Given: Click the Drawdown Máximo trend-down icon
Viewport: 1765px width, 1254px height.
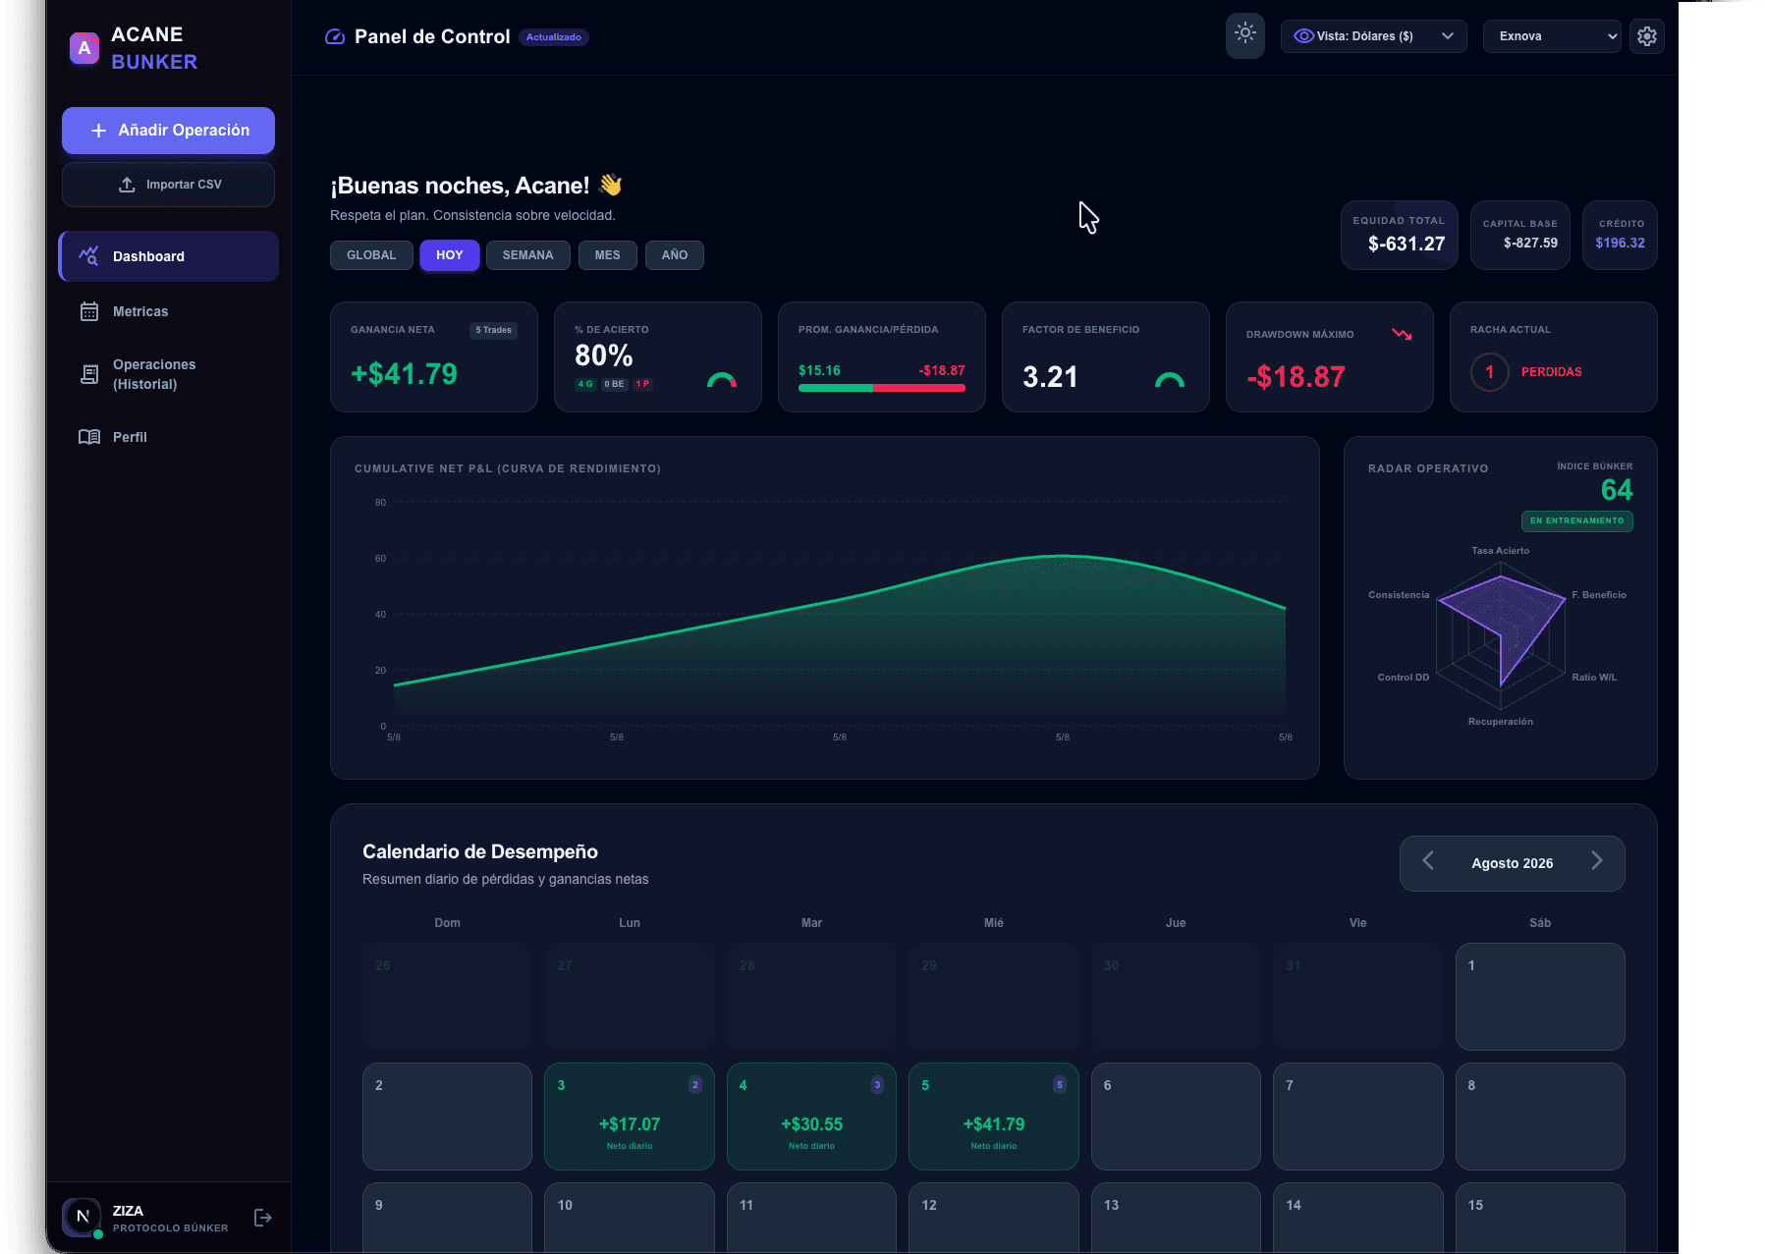Looking at the screenshot, I should coord(1402,335).
